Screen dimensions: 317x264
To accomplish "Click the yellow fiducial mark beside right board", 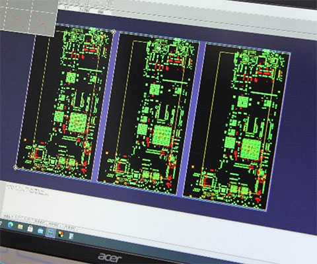I will click(x=193, y=167).
